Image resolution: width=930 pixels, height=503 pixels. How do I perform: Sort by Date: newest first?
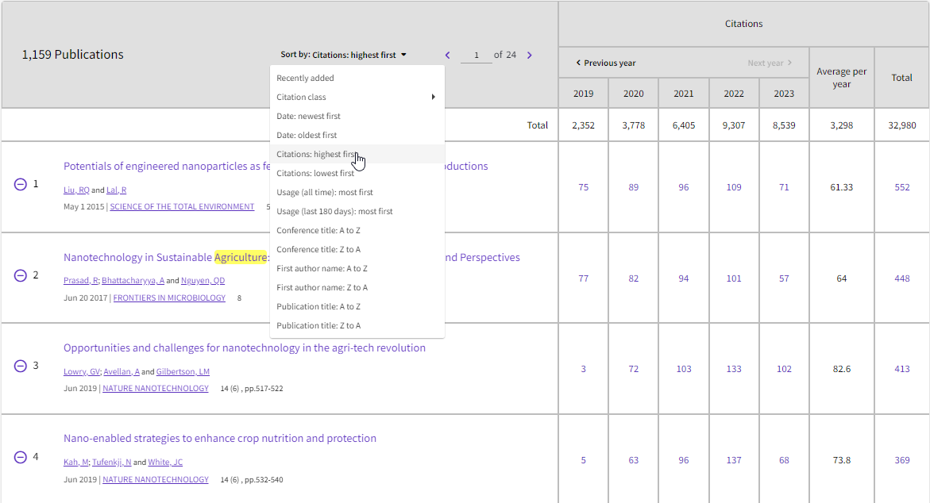pos(357,116)
